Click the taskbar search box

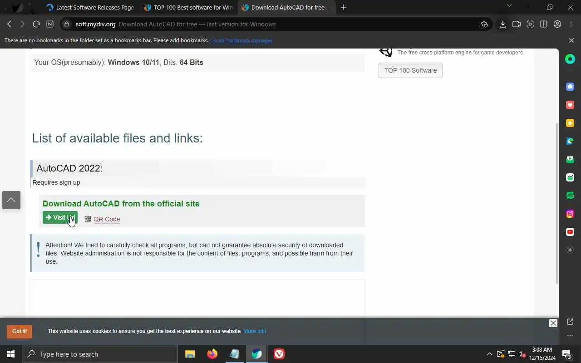(100, 354)
